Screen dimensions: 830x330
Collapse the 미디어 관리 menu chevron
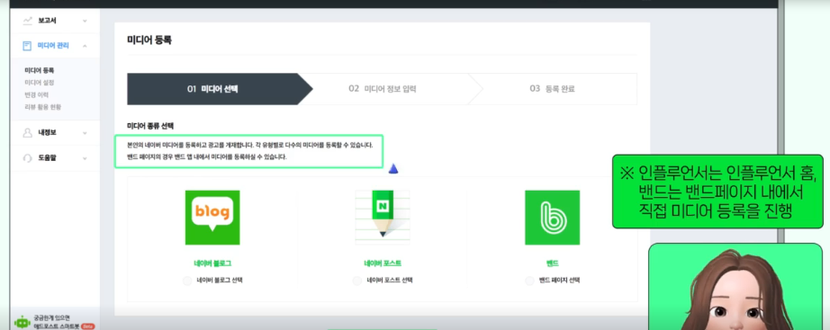tap(85, 46)
